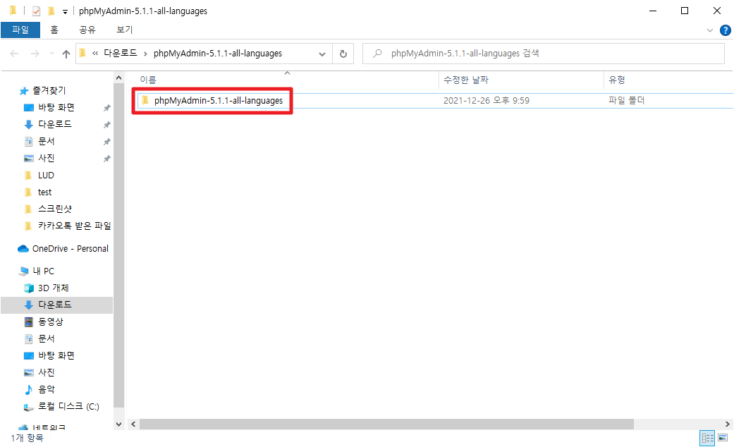Screen dimensions: 734x447
Task: Open 동영상 under 내 PC
Action: pyautogui.click(x=51, y=322)
